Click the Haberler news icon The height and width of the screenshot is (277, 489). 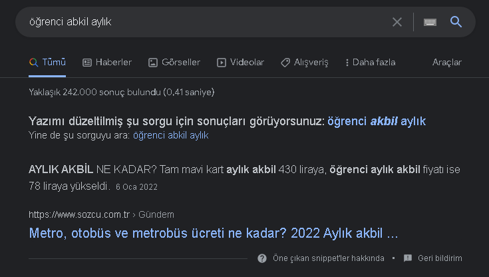coord(86,63)
